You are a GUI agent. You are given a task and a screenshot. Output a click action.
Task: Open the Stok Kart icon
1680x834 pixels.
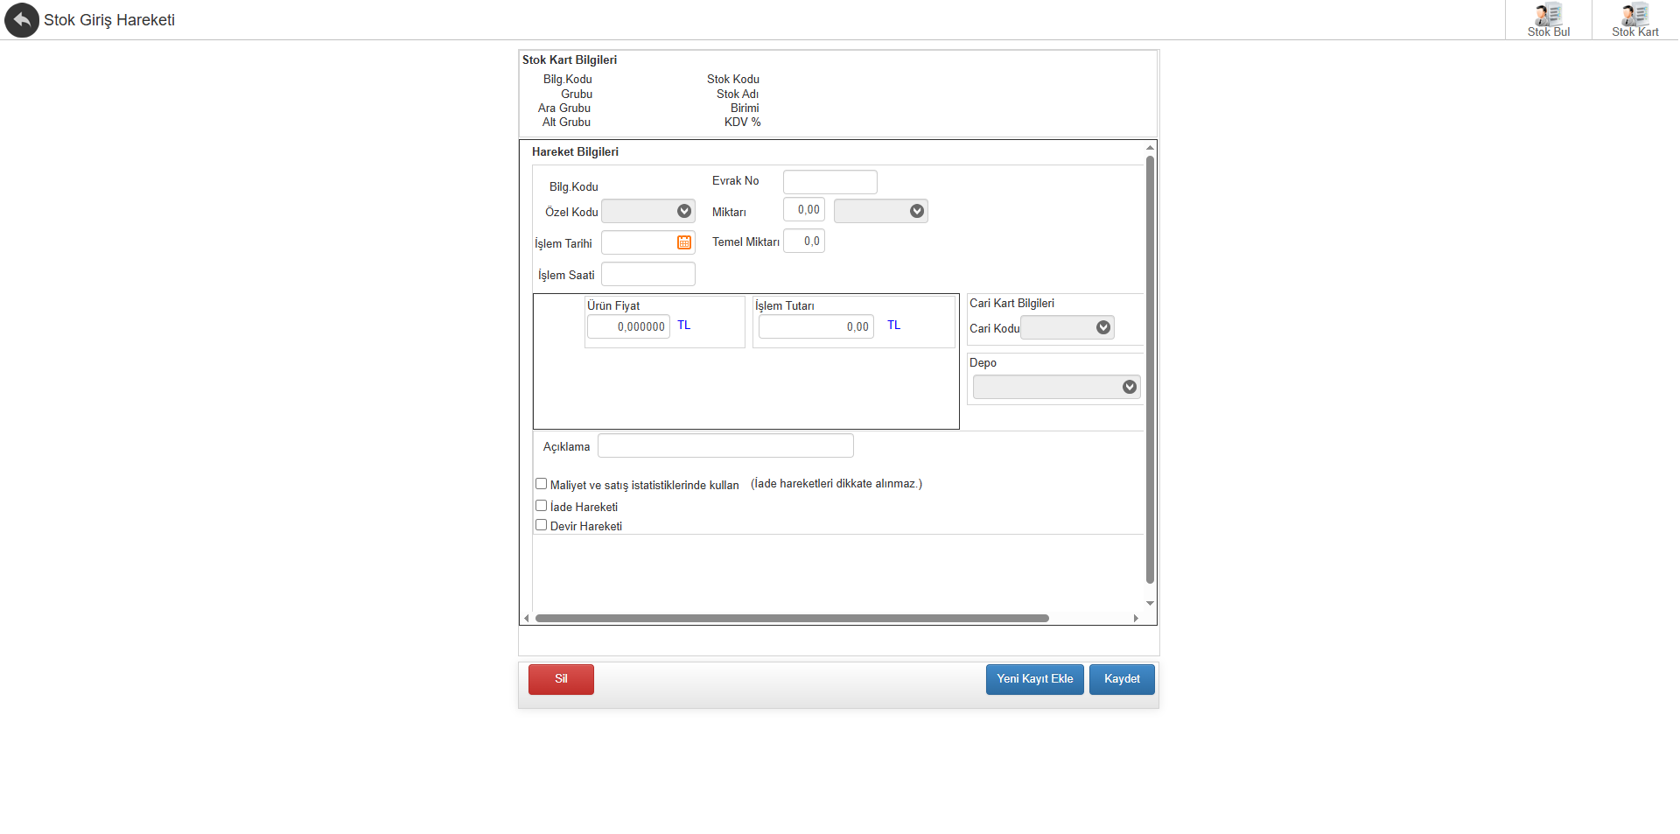point(1634,20)
